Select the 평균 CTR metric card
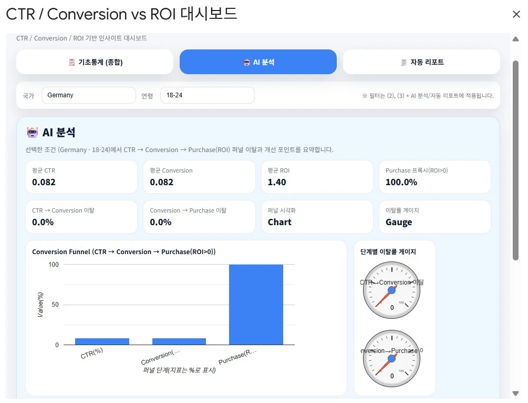Screen dimensions: 528x403 coord(81,177)
